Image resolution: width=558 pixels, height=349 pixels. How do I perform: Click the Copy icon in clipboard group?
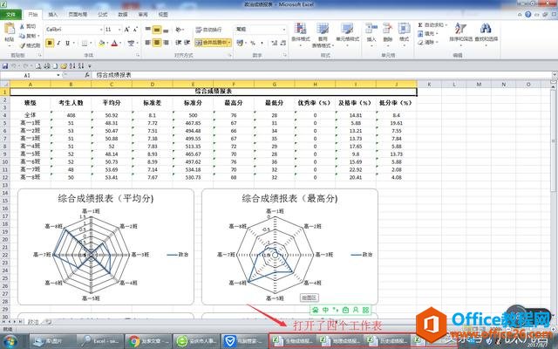pos(22,36)
